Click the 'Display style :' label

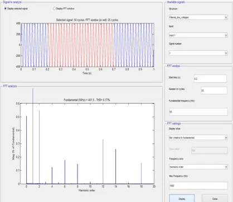pos(174,129)
